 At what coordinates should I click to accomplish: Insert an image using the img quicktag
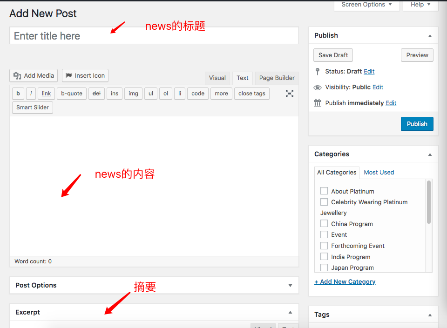tap(133, 94)
